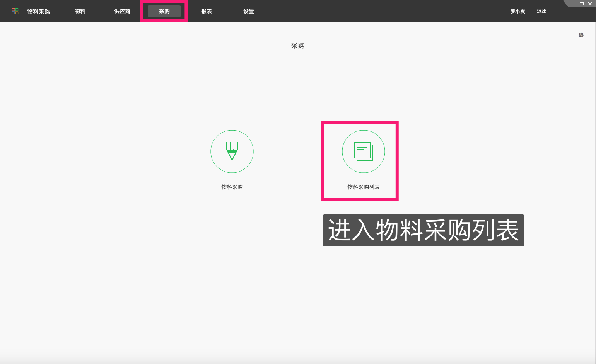Click the 退出 logout button
596x364 pixels.
pos(541,11)
